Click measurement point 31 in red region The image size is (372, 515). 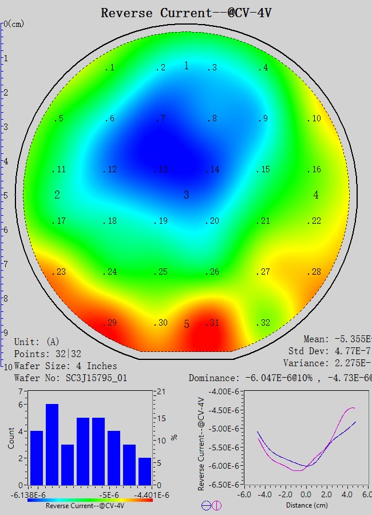click(212, 323)
